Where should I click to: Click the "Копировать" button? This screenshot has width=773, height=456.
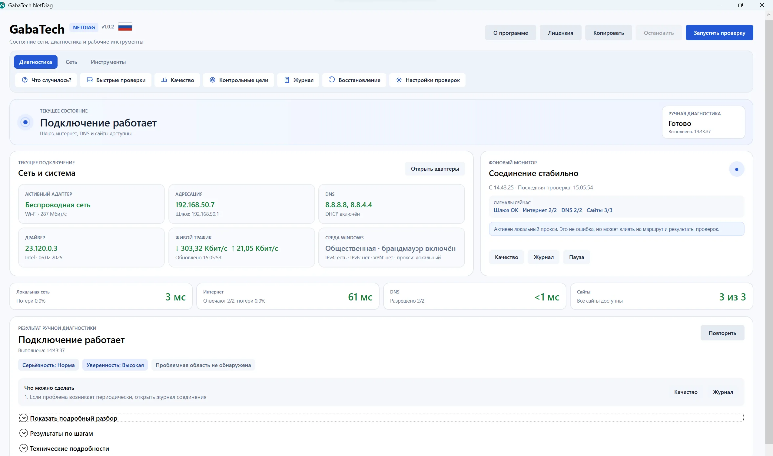(608, 33)
